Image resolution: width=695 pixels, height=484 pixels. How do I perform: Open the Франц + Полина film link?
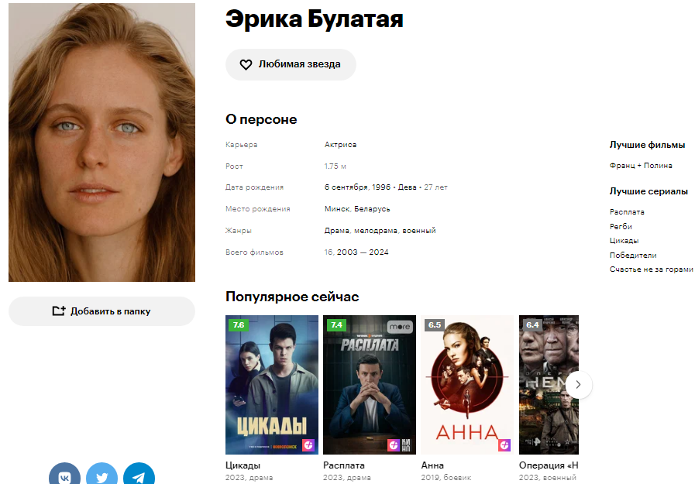coord(641,166)
